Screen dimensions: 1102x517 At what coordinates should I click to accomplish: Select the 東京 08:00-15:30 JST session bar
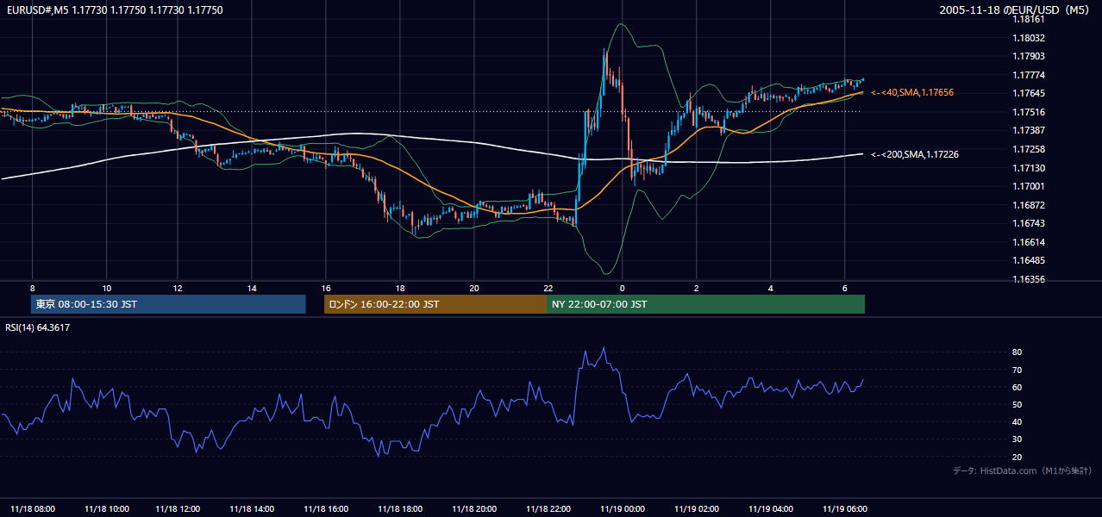click(x=168, y=304)
